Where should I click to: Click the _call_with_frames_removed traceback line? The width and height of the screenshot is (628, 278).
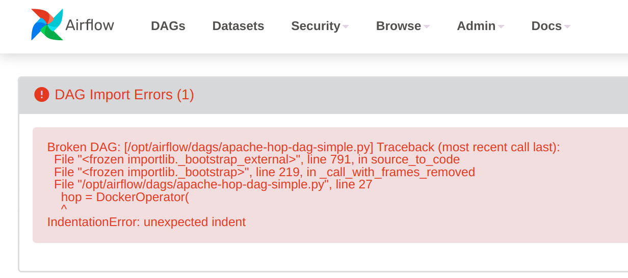pos(265,172)
